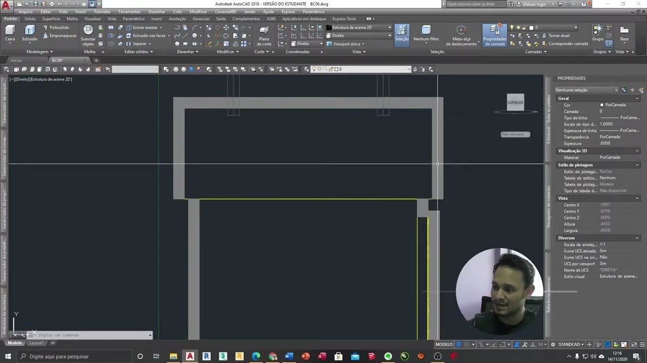Click the Seleção culling button
Screen dimensions: 647x363
point(402,35)
